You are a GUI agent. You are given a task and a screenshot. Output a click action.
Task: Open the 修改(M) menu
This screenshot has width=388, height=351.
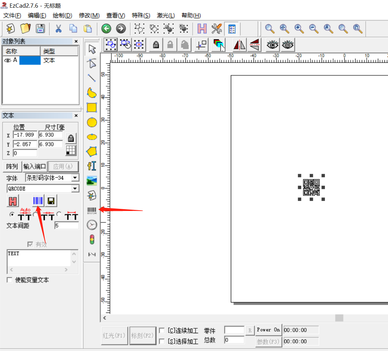click(89, 15)
